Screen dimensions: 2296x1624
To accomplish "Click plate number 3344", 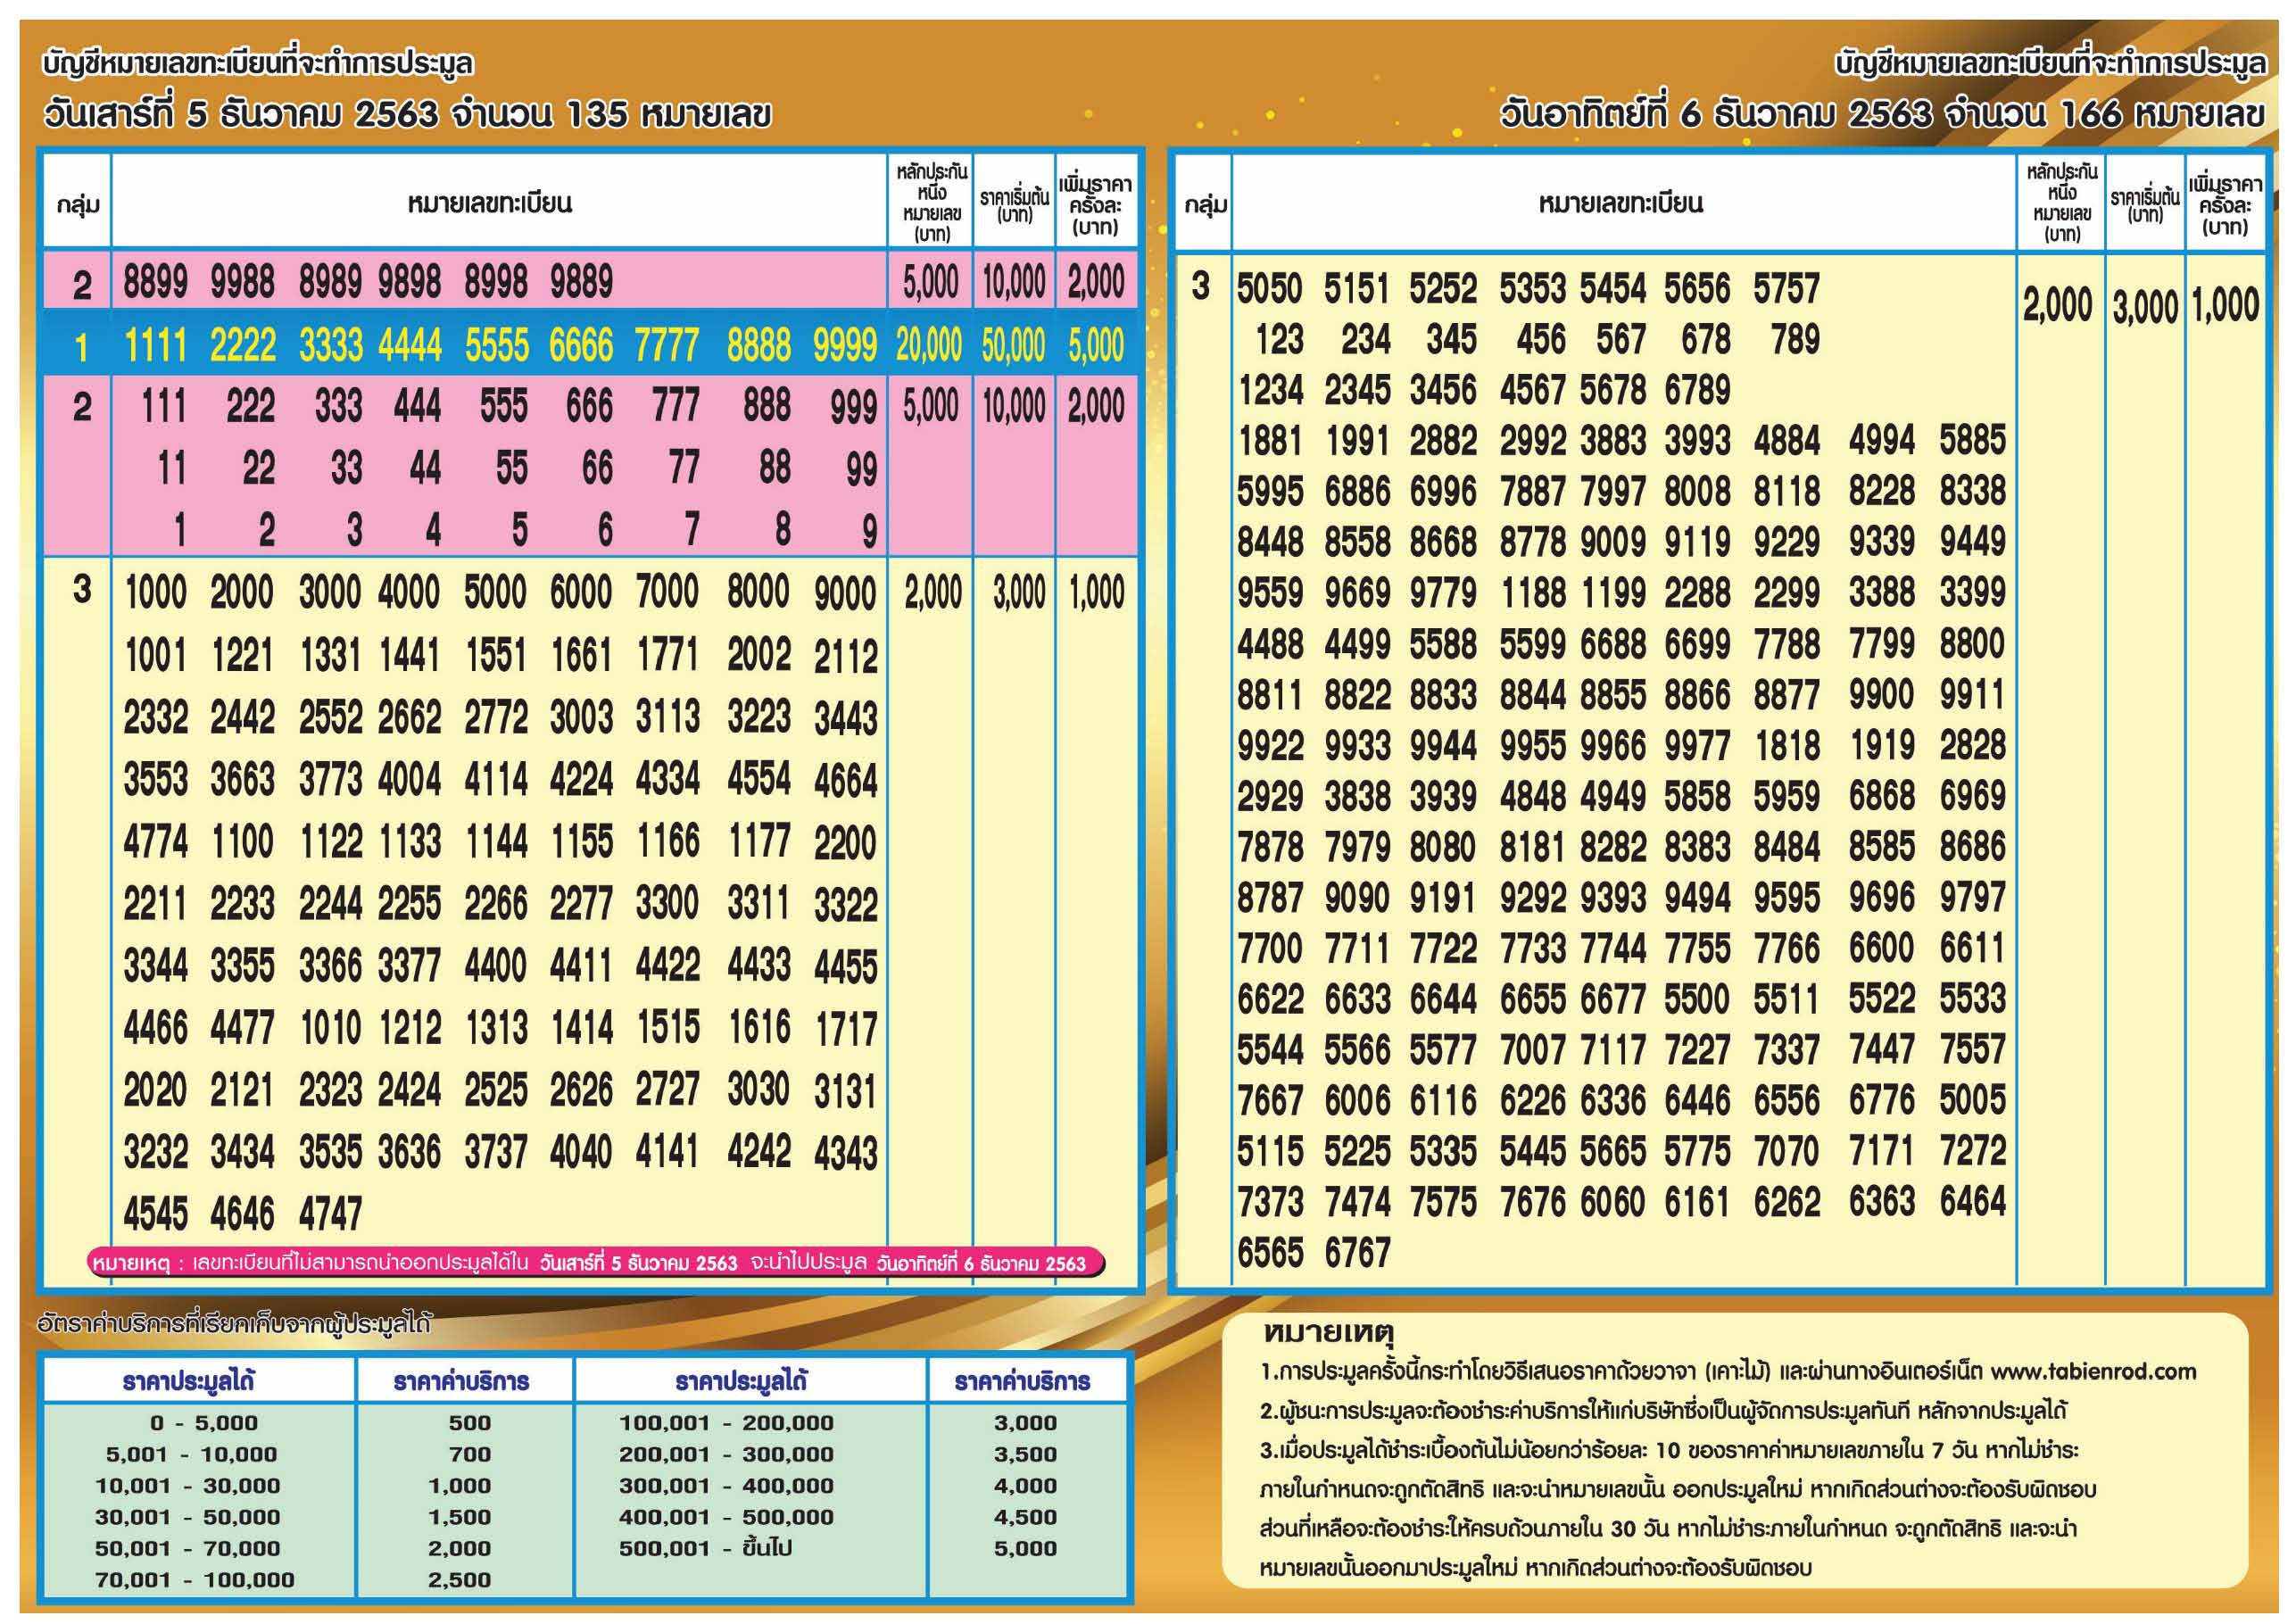I will click(155, 966).
